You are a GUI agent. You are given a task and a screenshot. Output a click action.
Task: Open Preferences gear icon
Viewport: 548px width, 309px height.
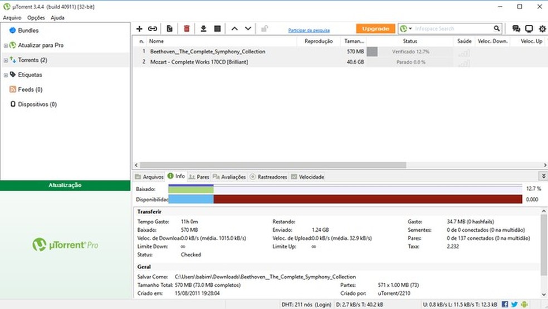[x=542, y=28]
